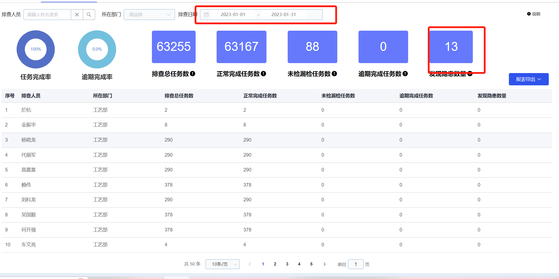Open the 10条/页 page size selector
This screenshot has height=279, width=559.
tap(222, 264)
